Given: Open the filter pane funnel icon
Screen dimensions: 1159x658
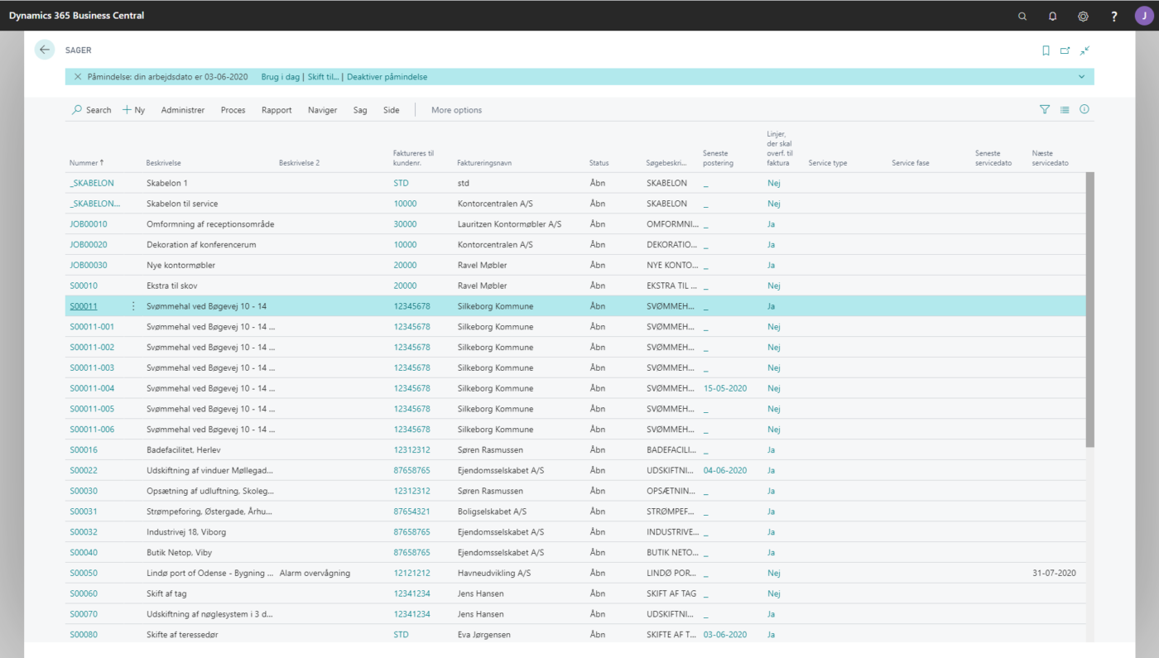Looking at the screenshot, I should click(1045, 109).
